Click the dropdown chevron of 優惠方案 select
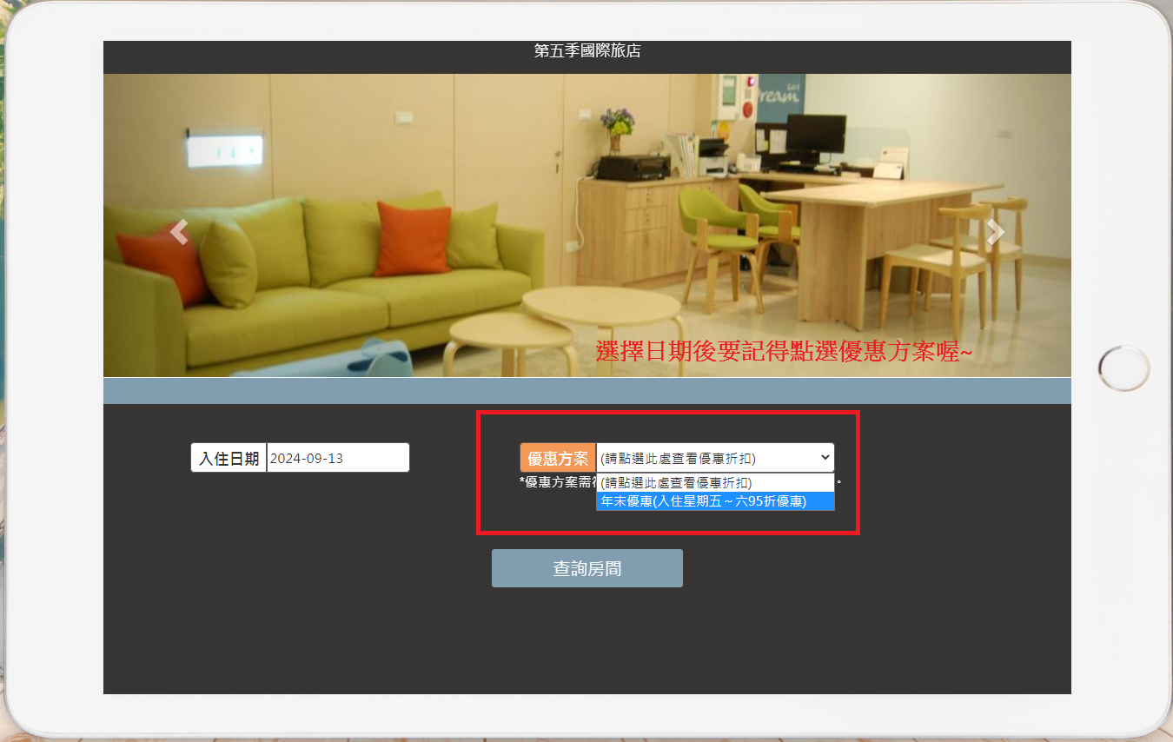This screenshot has height=742, width=1173. pos(824,458)
